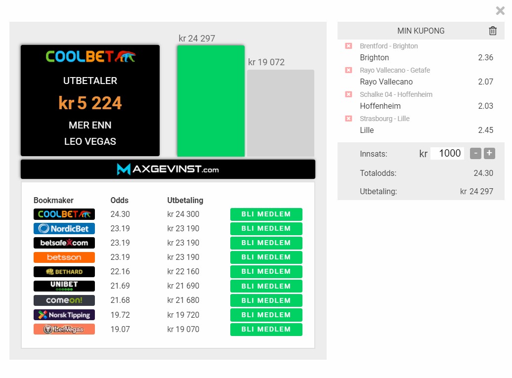Click the Bookmaker column header
The image size is (512, 378).
(53, 200)
